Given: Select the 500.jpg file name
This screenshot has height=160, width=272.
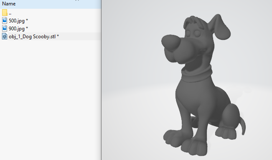Looking at the screenshot, I should pos(18,21).
